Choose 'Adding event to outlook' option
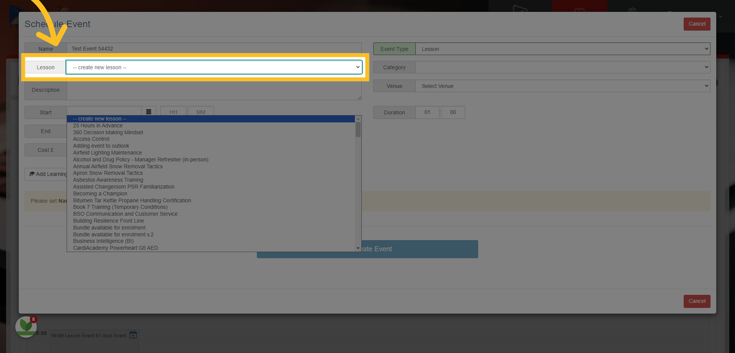The image size is (735, 353). tap(211, 146)
